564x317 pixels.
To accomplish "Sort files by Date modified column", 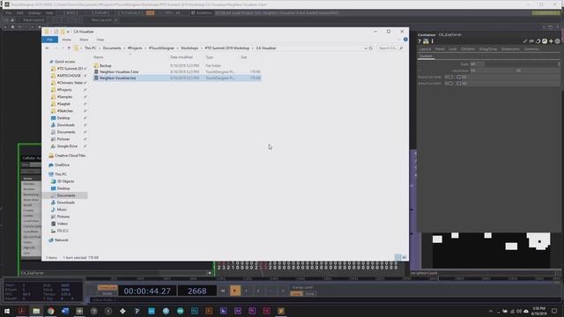I will (182, 57).
